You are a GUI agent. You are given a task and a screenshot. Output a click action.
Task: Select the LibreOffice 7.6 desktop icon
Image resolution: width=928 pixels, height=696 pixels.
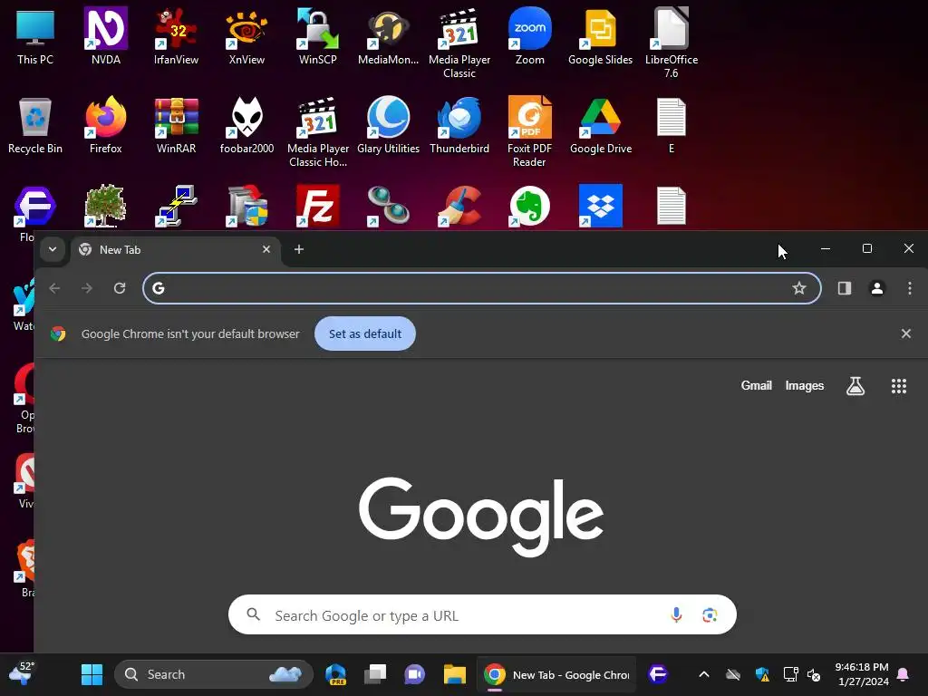[672, 43]
